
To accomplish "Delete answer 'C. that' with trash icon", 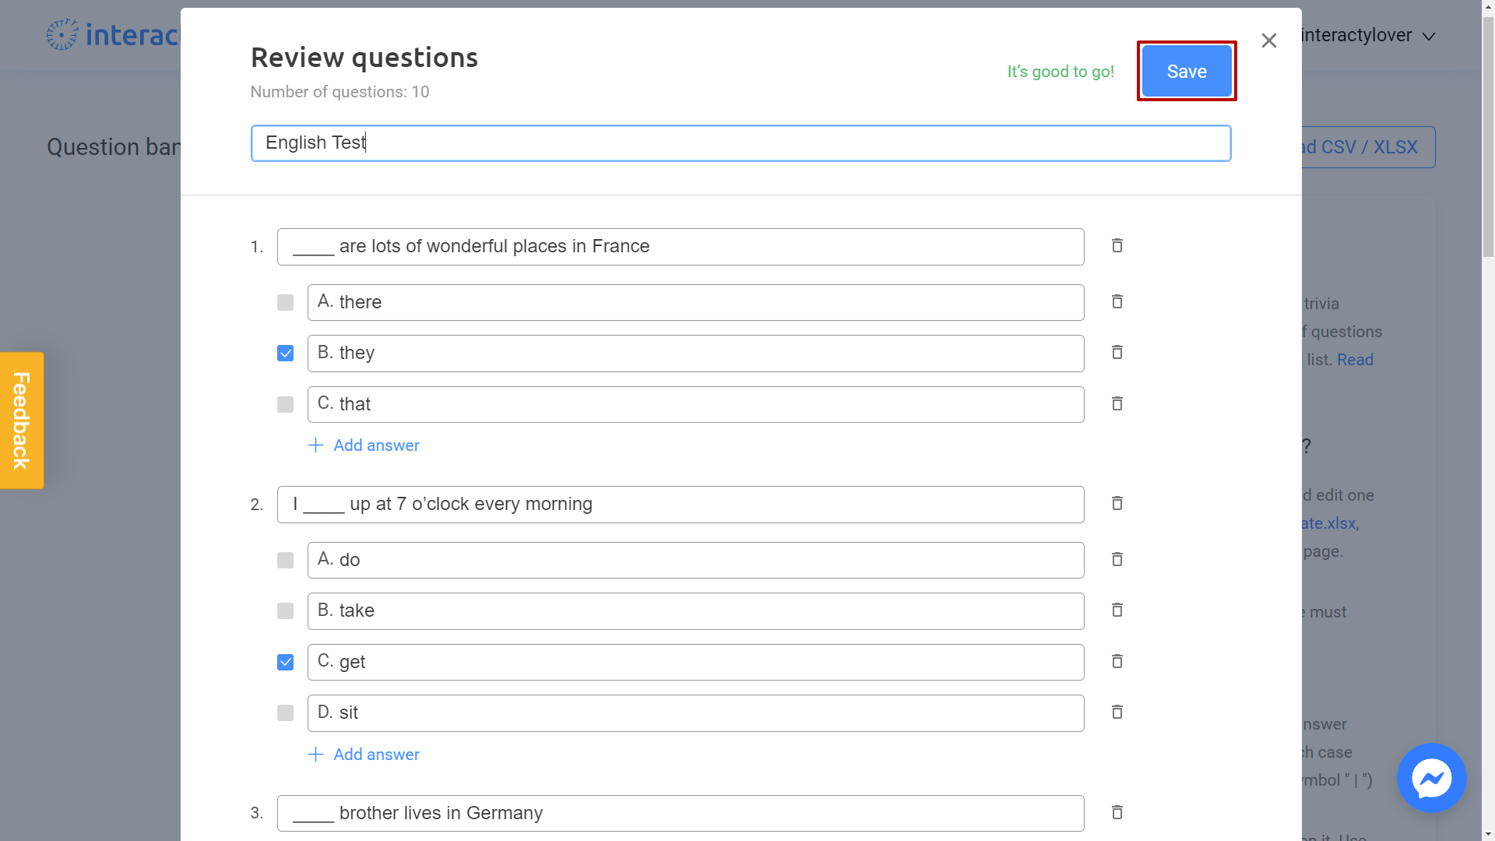I will 1117,404.
